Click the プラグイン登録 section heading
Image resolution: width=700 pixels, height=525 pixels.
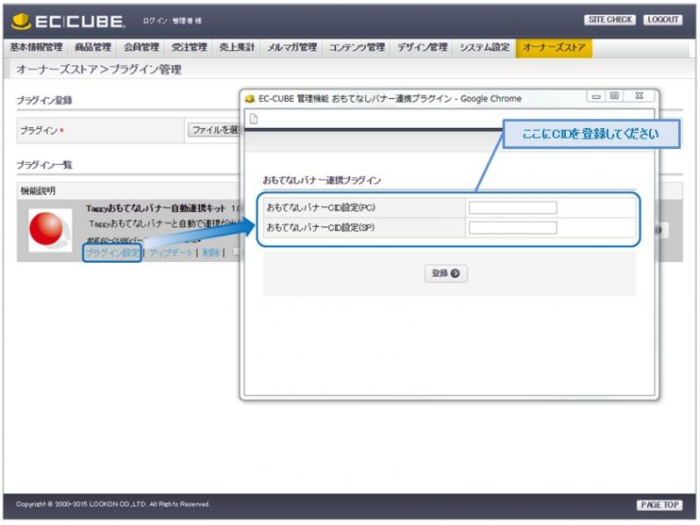44,101
